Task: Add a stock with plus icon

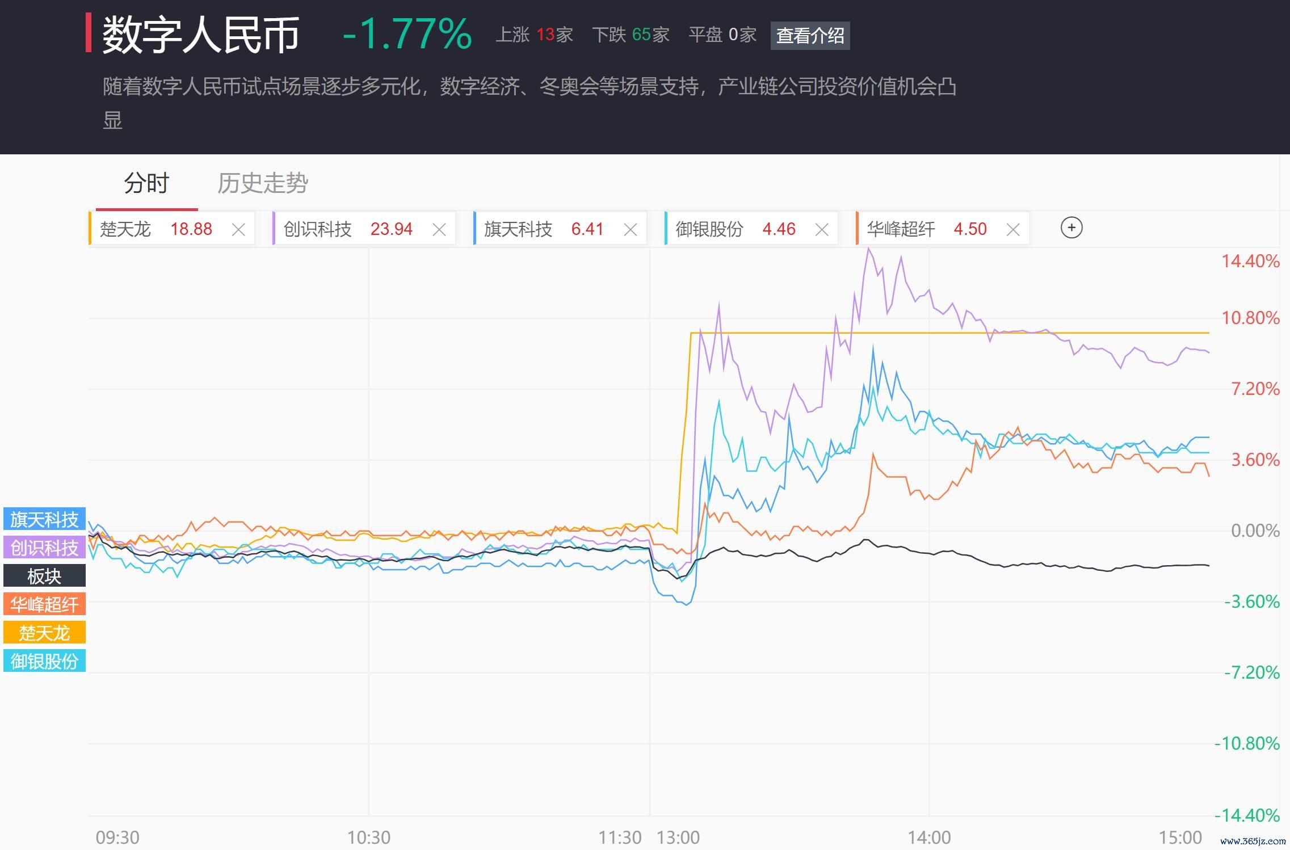Action: [1071, 228]
